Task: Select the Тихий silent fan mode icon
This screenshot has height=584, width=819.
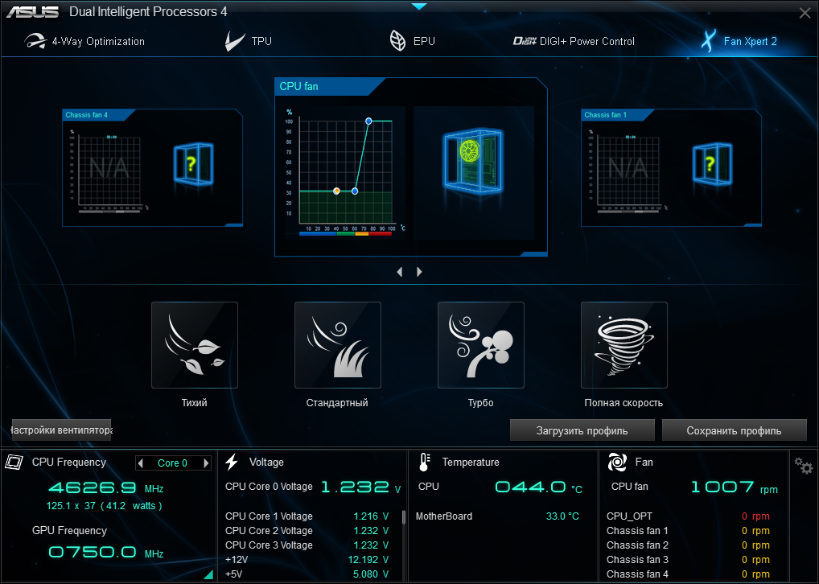Action: click(x=195, y=345)
